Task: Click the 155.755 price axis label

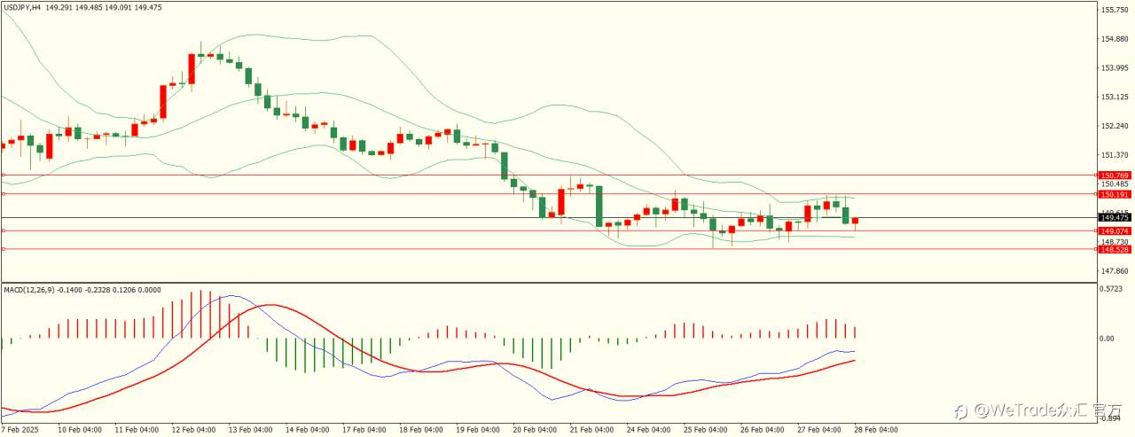Action: 1114,10
